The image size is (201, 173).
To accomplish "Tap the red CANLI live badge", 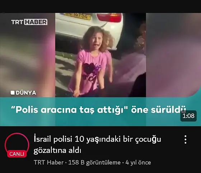I will coord(17,154).
